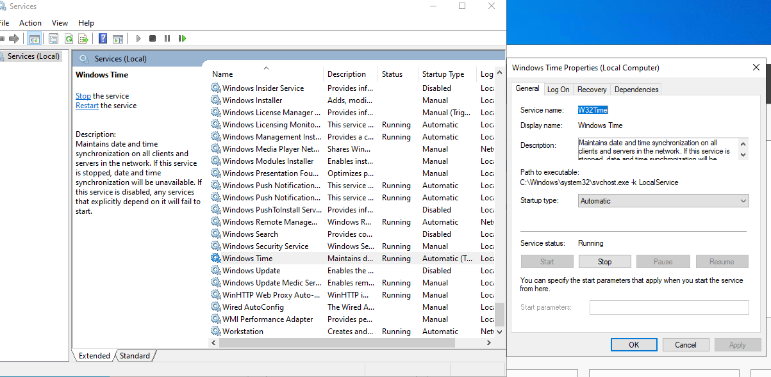Toggle Show/Hide Action Pane toolbar icon
Screen dimensions: 771x377
point(118,38)
